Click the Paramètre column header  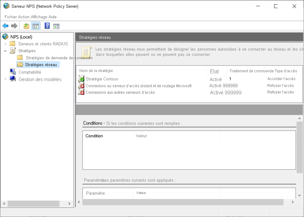tap(96, 193)
